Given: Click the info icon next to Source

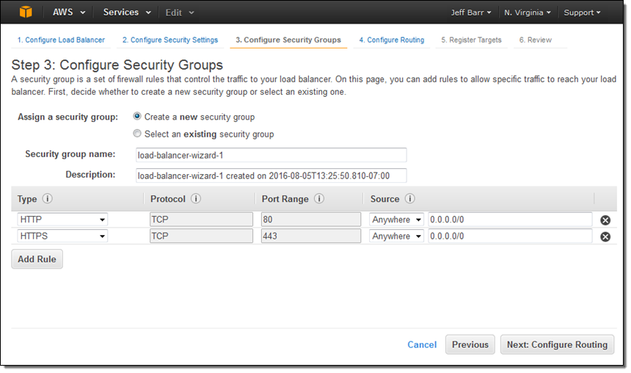Looking at the screenshot, I should pos(409,199).
